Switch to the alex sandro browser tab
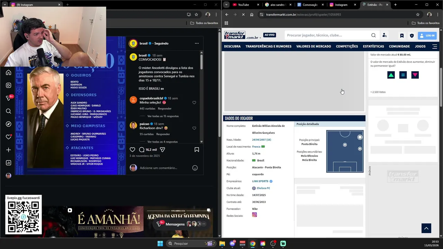This screenshot has height=249, width=443. click(x=278, y=5)
